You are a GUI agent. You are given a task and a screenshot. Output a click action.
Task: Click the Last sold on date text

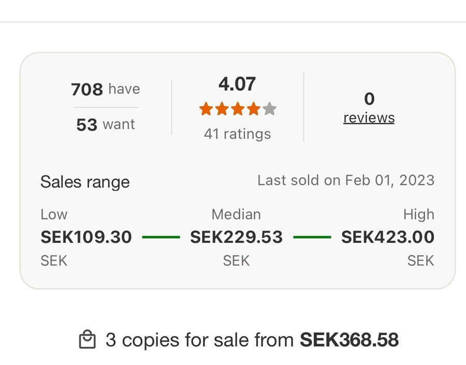[346, 181]
